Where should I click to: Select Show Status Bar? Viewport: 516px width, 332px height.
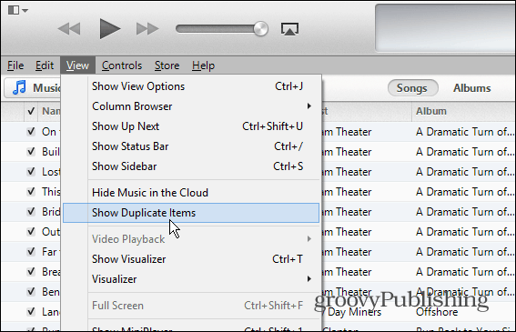(x=191, y=146)
